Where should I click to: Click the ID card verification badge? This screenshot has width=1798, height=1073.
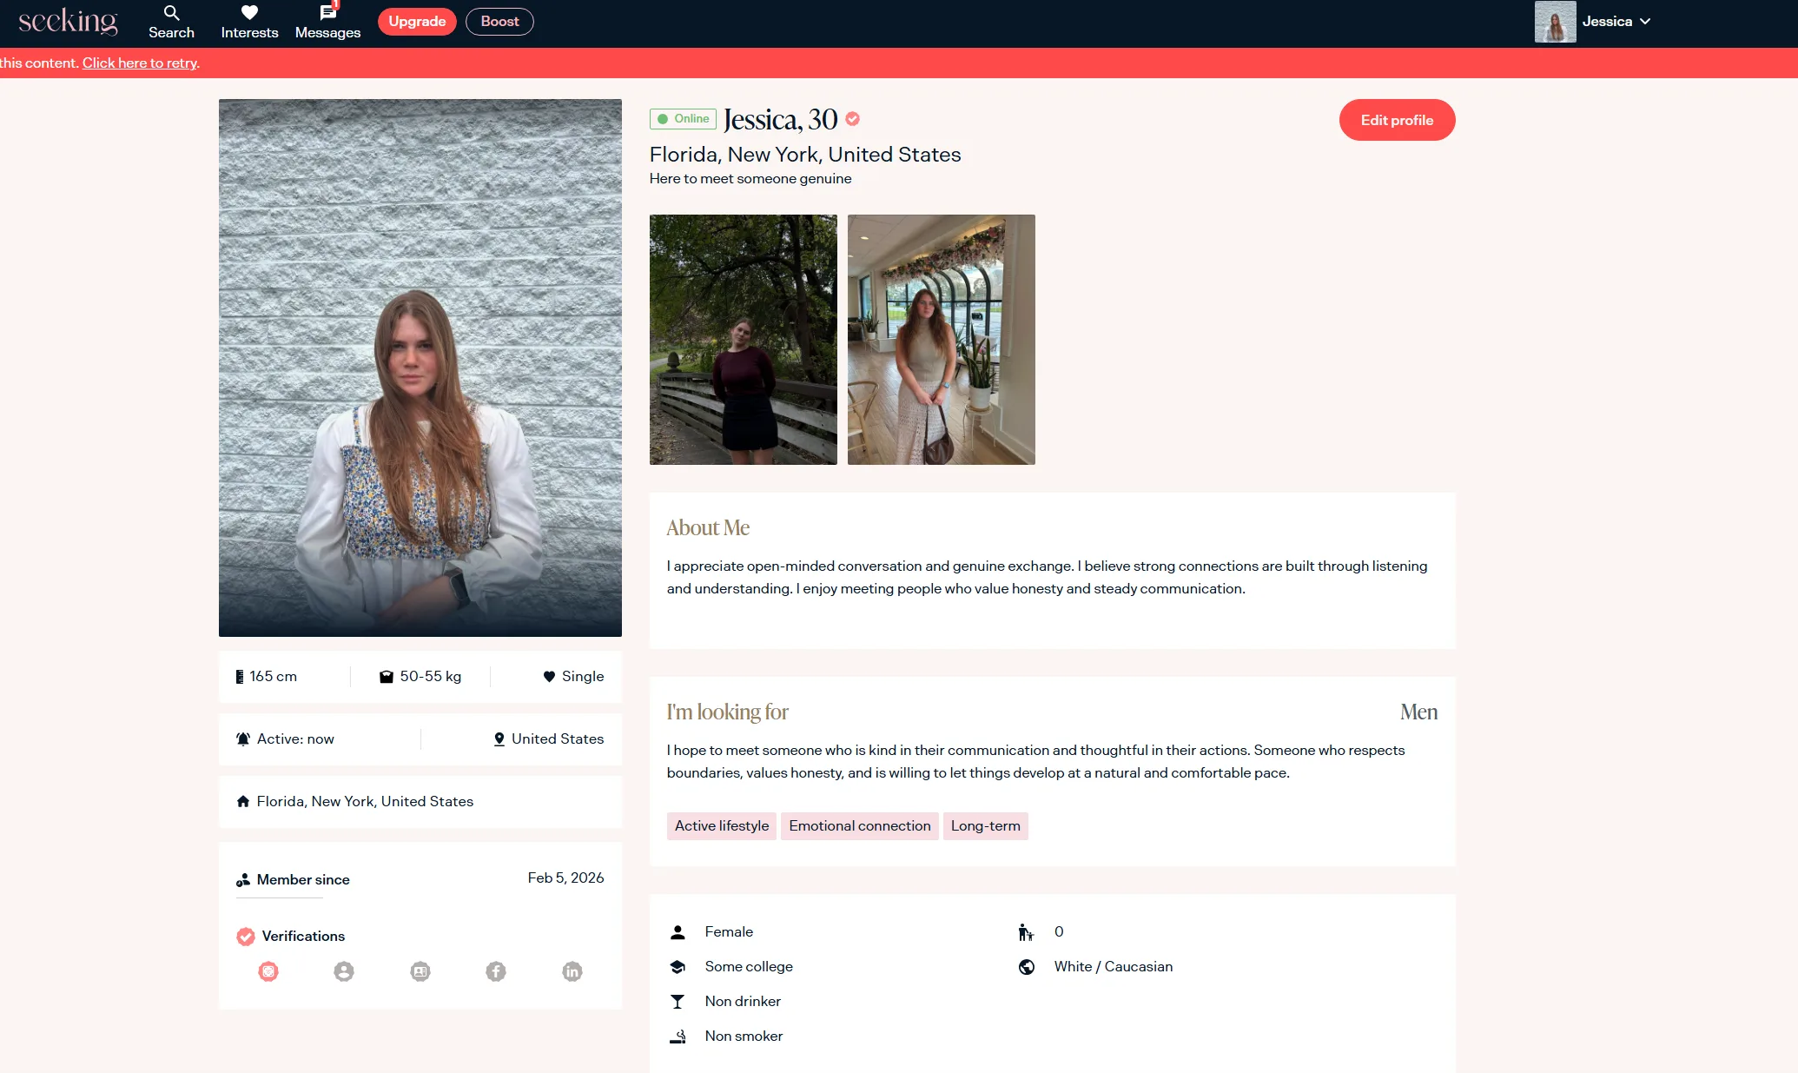(x=420, y=971)
